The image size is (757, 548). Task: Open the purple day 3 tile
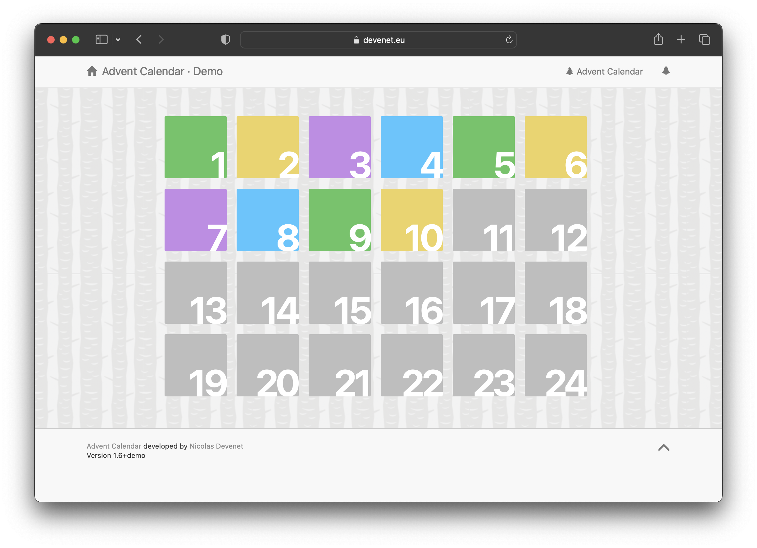click(339, 147)
